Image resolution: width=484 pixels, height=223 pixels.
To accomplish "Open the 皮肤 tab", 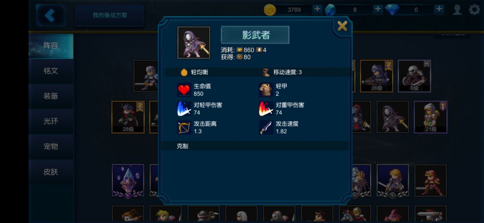I will tap(51, 172).
